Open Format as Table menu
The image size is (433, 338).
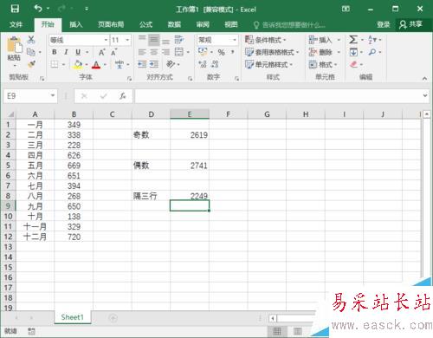click(x=272, y=52)
